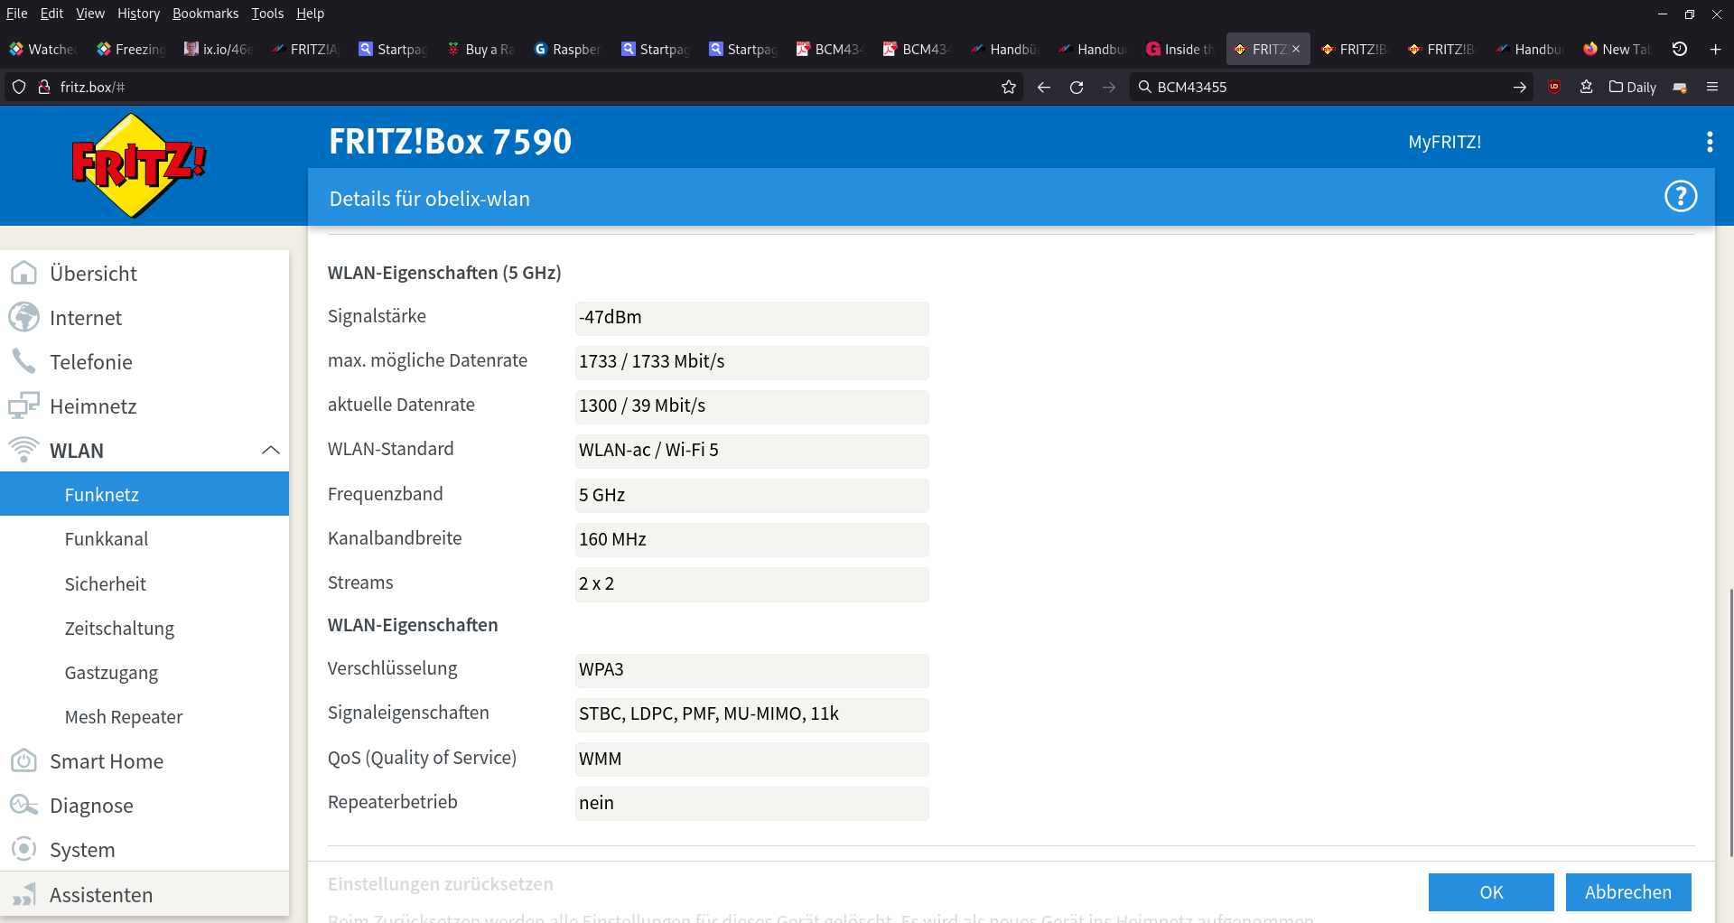Viewport: 1734px width, 923px height.
Task: Open the MyFRITZ! link
Action: [x=1444, y=142]
